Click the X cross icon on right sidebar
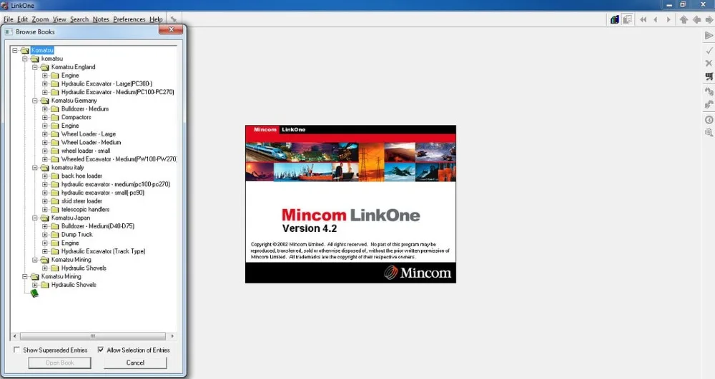This screenshot has width=715, height=379. (709, 64)
